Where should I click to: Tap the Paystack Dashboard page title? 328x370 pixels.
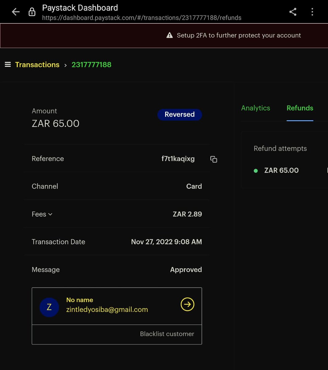coord(80,8)
